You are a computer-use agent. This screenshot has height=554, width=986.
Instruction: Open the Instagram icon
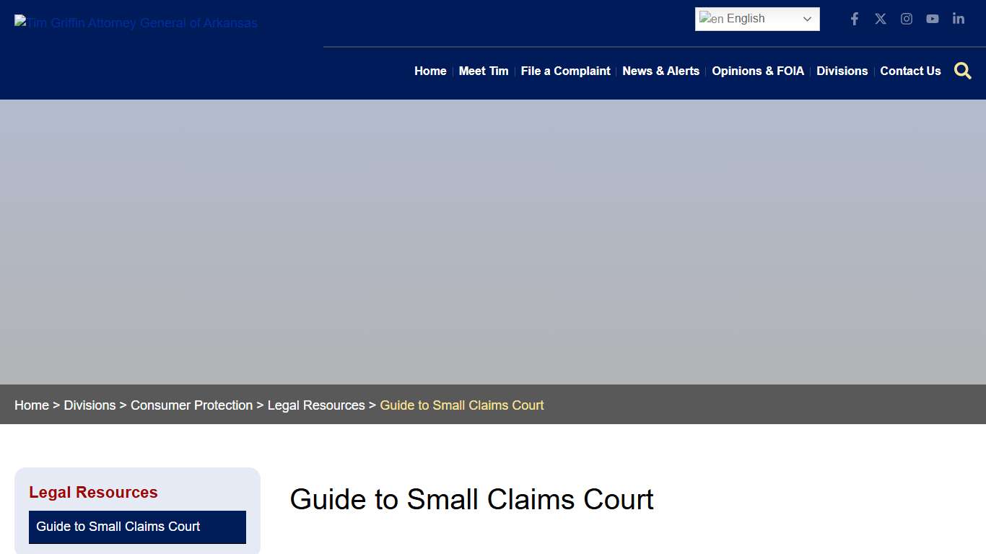pos(907,19)
